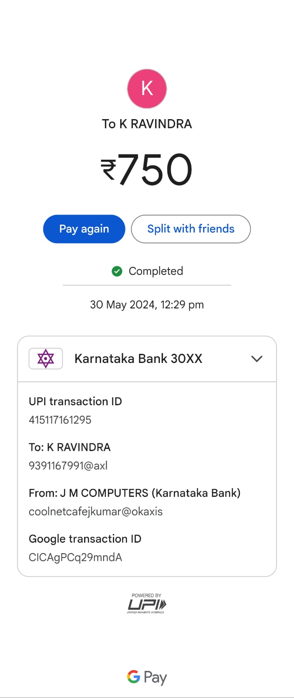Image resolution: width=294 pixels, height=698 pixels.
Task: Collapse the Karnataka Bank details chevron
Action: pyautogui.click(x=257, y=359)
